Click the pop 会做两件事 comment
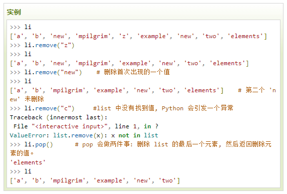287x194 pixels. (140, 149)
